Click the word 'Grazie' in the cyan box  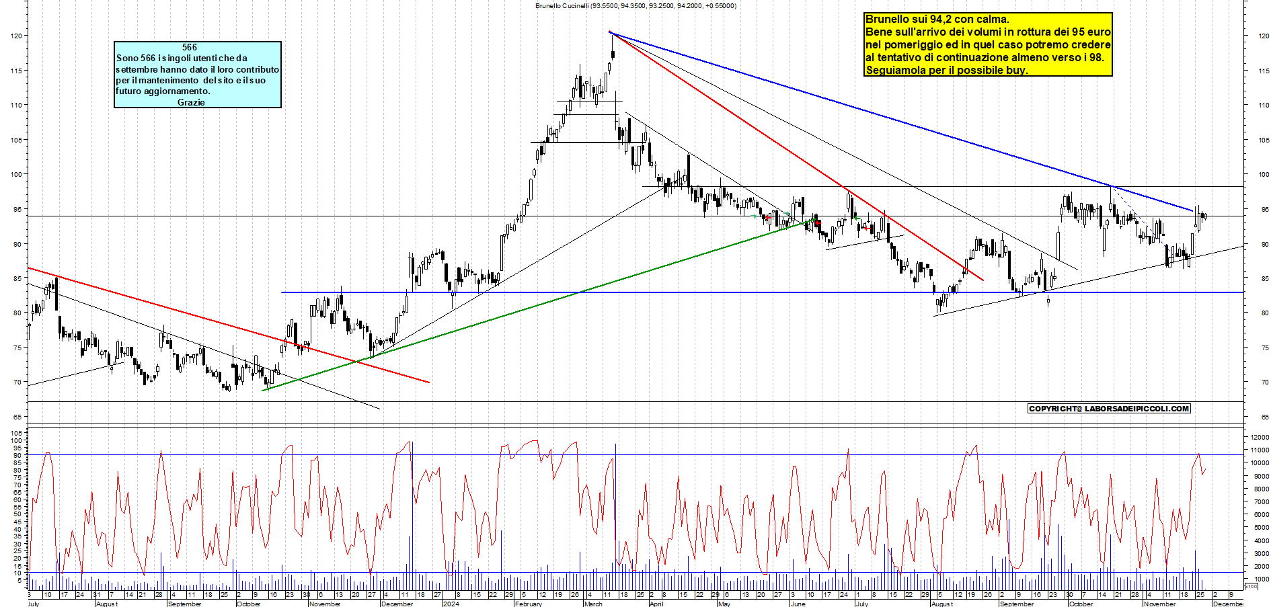[x=191, y=102]
